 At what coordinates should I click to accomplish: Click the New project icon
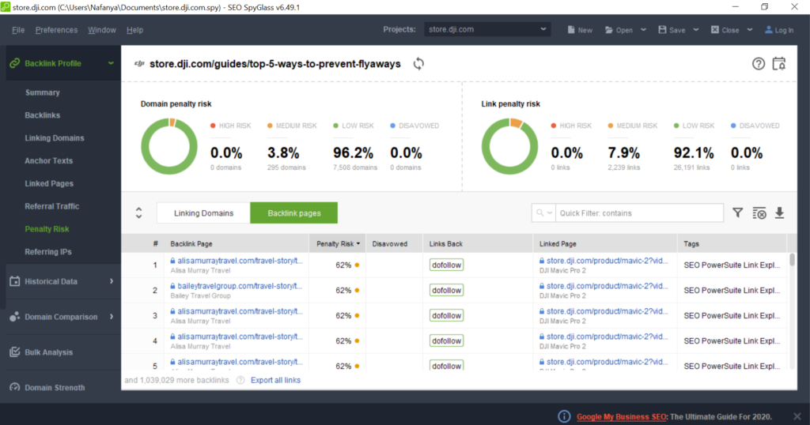(571, 30)
